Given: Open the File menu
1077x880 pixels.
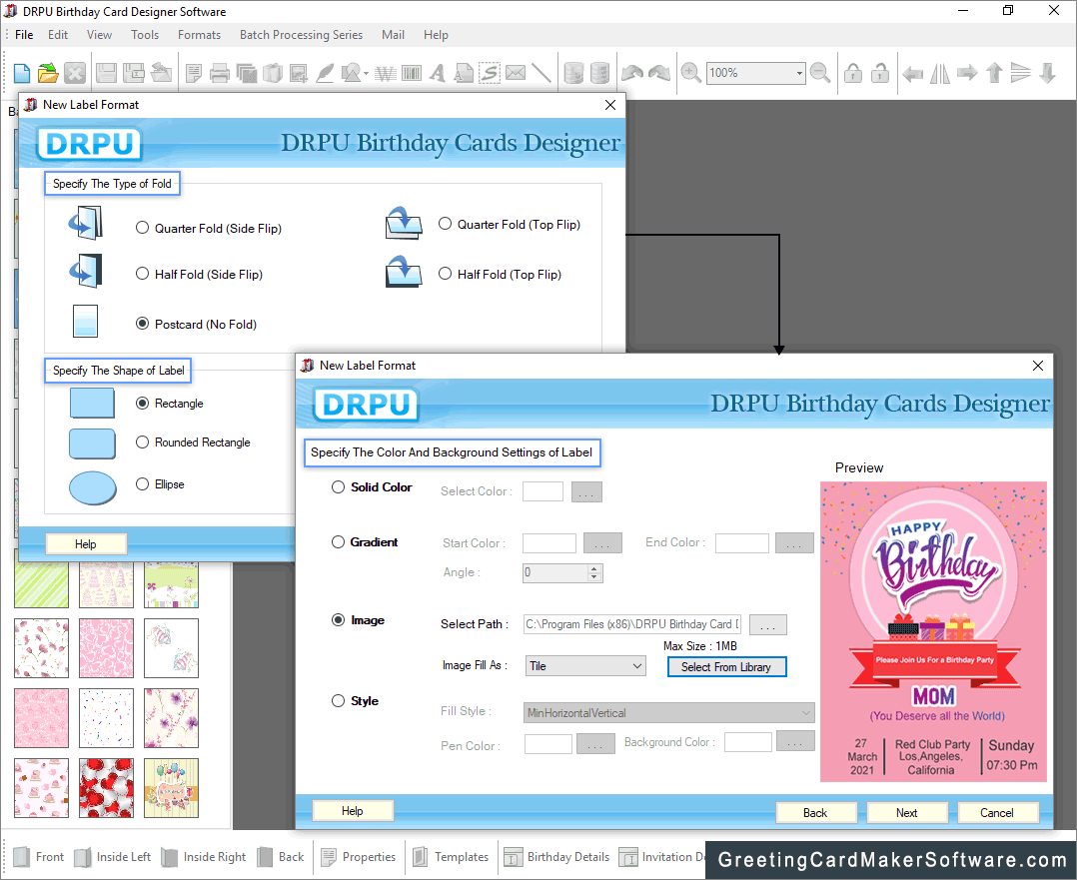Looking at the screenshot, I should tap(24, 34).
